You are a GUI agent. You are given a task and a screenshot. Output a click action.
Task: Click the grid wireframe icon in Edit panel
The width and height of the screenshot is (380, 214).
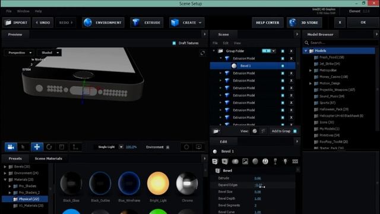coord(295,161)
